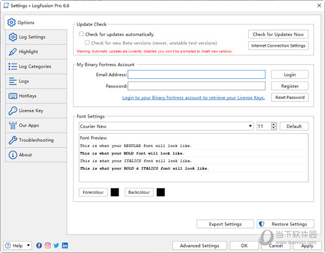Viewport: 325px width, 253px height.
Task: Open the Our Apps tab label
Action: [29, 125]
